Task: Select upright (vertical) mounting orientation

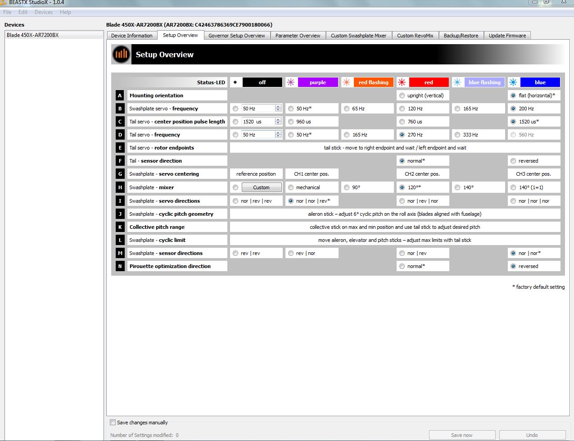Action: coord(402,95)
